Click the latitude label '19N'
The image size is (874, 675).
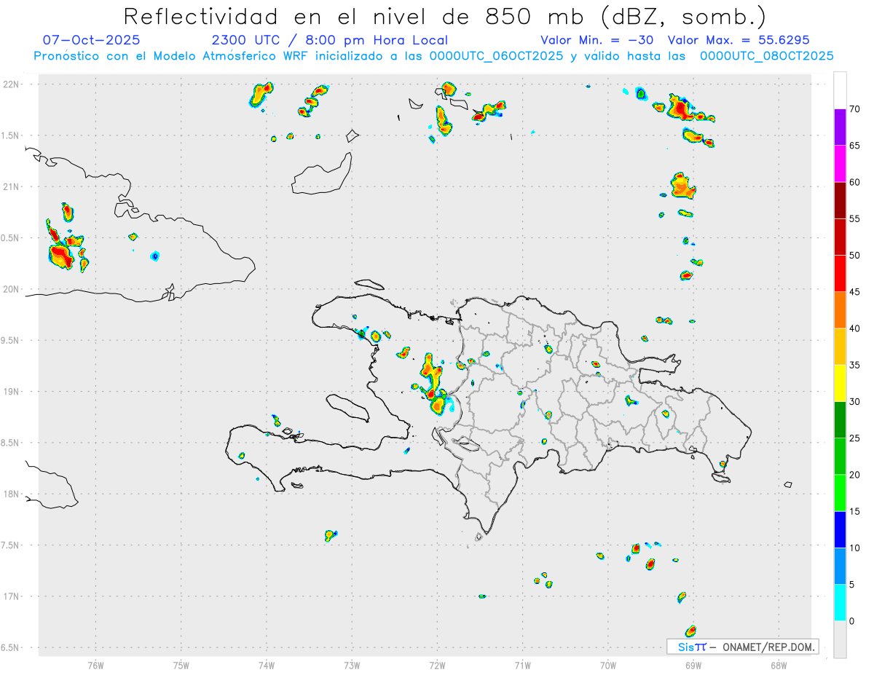[x=12, y=392]
